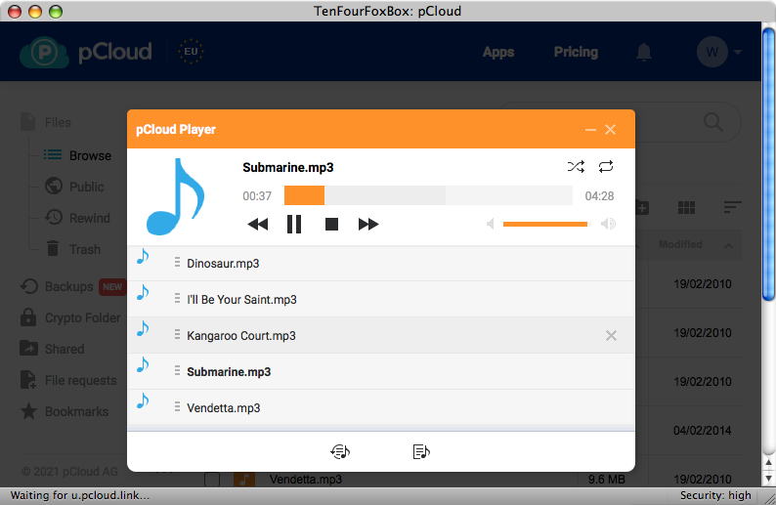776x505 pixels.
Task: Open Bookmarks in the sidebar
Action: pos(65,411)
